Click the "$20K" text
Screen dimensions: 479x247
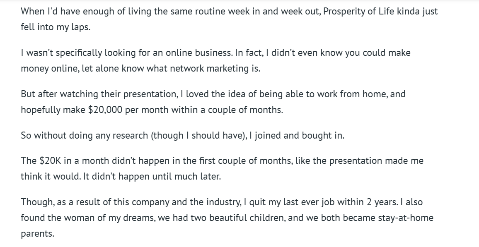pos(51,160)
